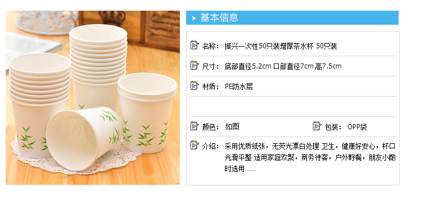Click product name 振兴一次性50只装增厚茶水杯
The image size is (429, 209).
269,46
